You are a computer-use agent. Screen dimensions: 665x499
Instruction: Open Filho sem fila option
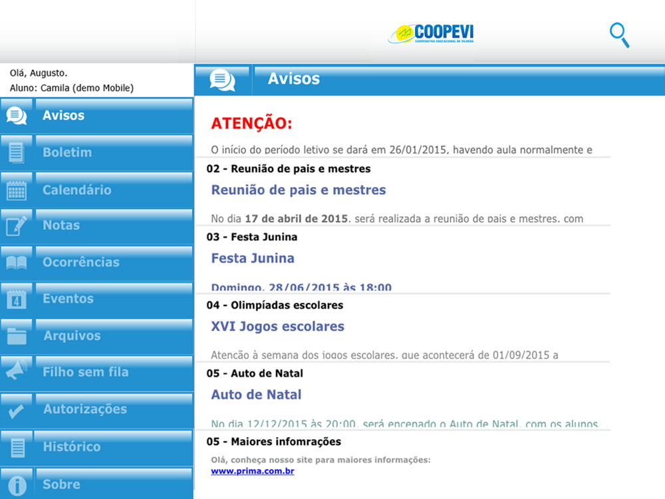(x=96, y=373)
